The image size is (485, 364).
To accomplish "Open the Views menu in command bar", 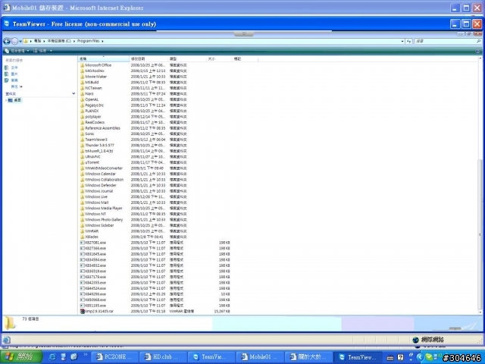I will click(x=40, y=51).
